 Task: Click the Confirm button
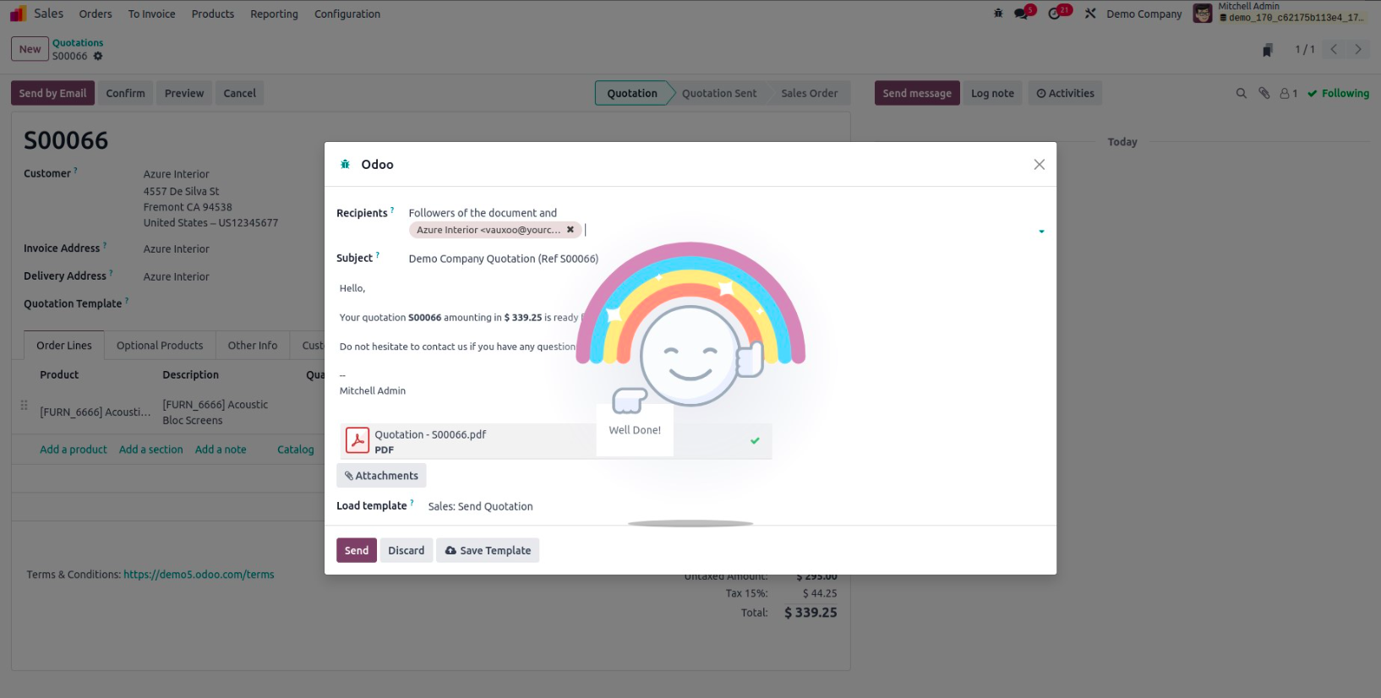tap(126, 93)
